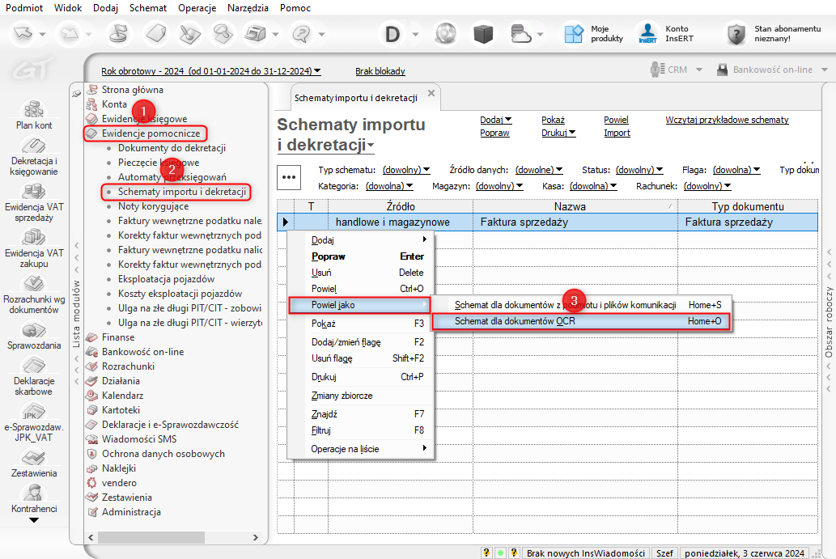Open Konto InsERT in toolbar
This screenshot has height=559, width=836.
[647, 34]
